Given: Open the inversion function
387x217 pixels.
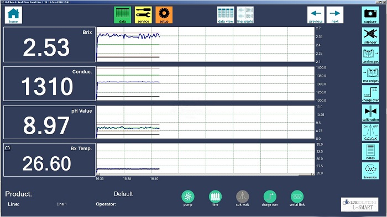Looking at the screenshot, I should (370, 171).
